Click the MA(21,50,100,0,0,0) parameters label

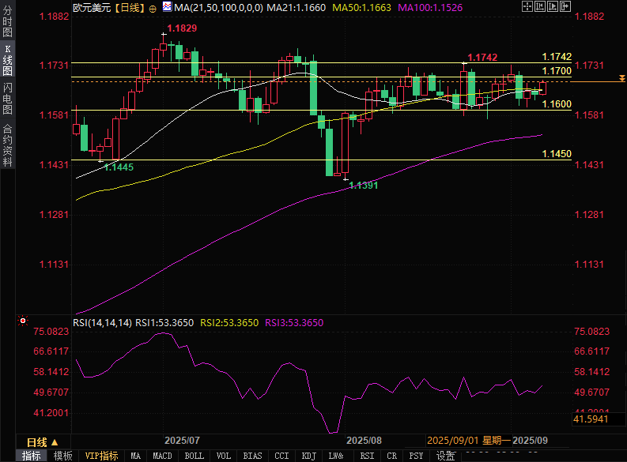pos(219,8)
